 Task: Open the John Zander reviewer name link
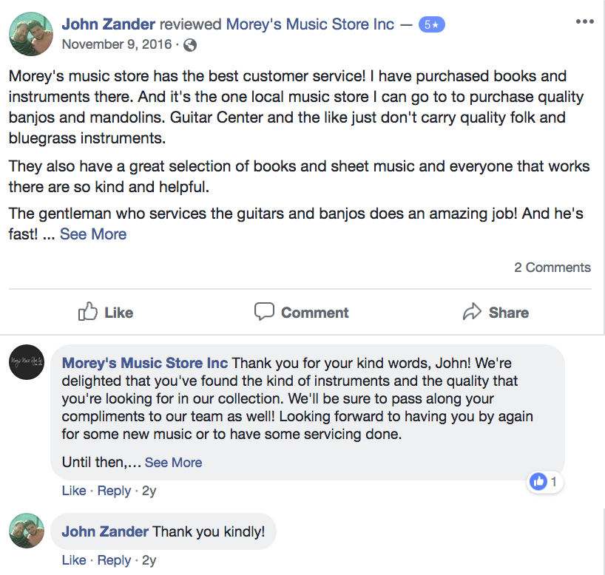point(109,24)
